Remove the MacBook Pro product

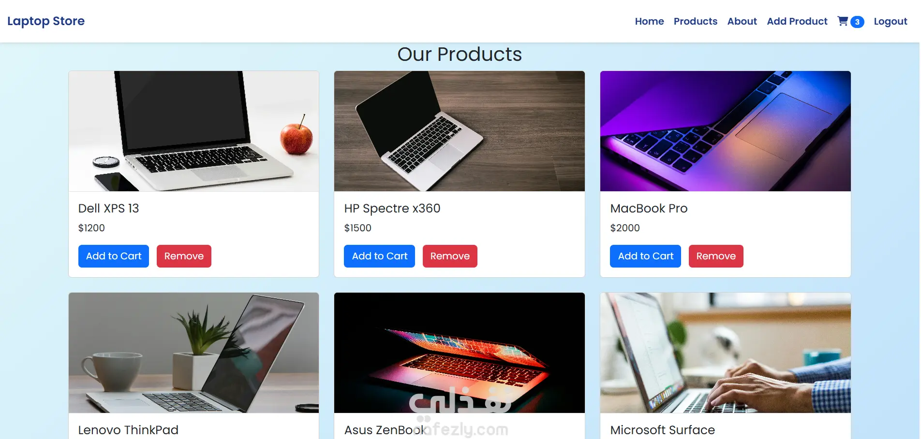pos(716,256)
